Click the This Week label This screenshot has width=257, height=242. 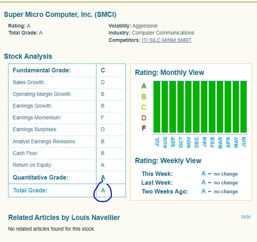tap(157, 174)
